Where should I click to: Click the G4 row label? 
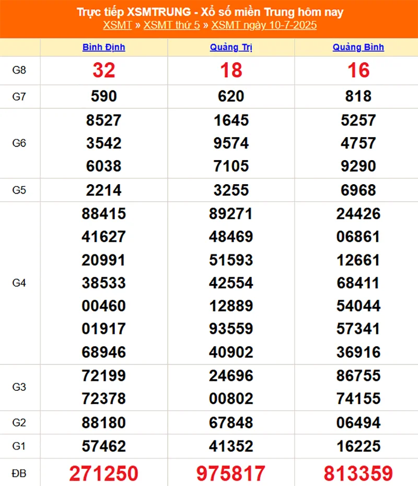19,283
